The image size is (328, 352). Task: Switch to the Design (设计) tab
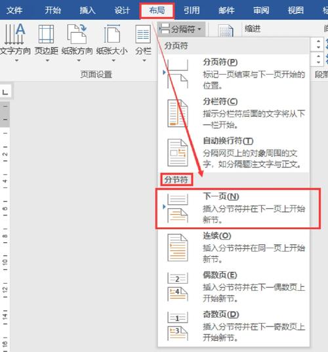(122, 11)
